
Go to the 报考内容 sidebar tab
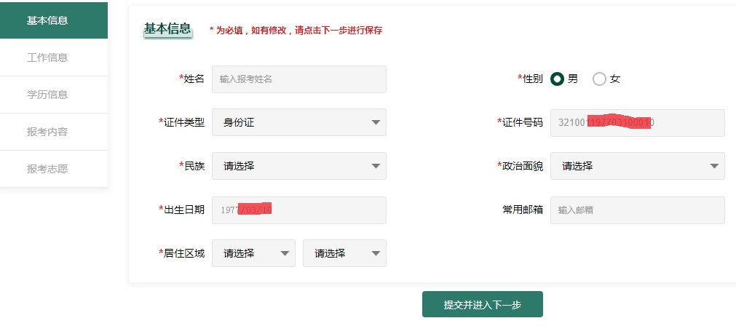click(47, 132)
